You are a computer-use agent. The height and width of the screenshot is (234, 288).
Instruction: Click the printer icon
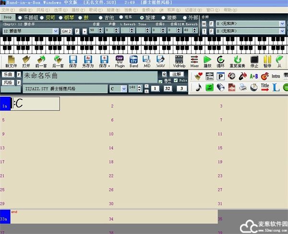pos(243,87)
